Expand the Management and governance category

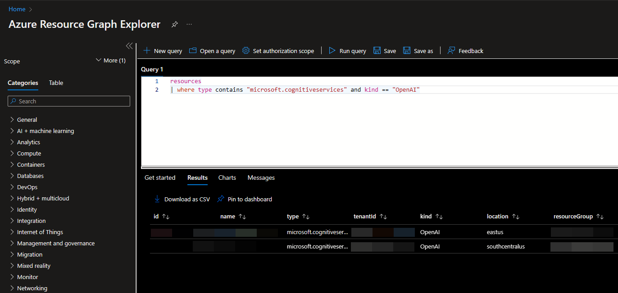[x=12, y=243]
